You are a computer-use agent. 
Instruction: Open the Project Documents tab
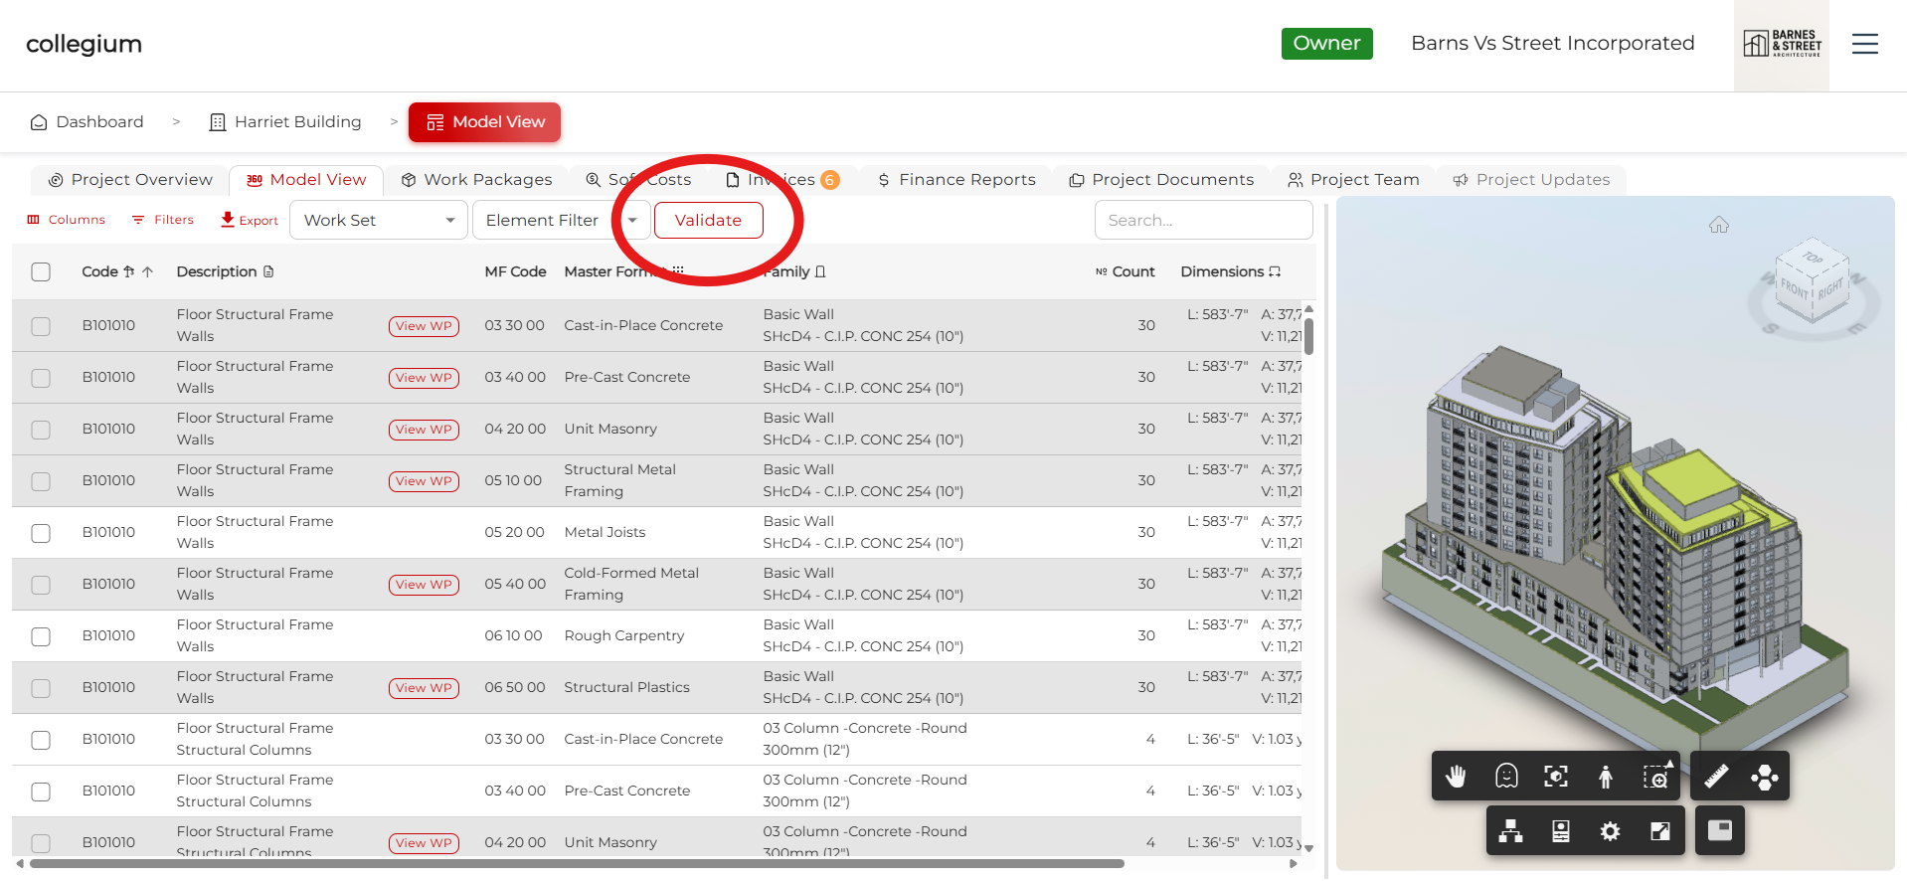pyautogui.click(x=1161, y=180)
